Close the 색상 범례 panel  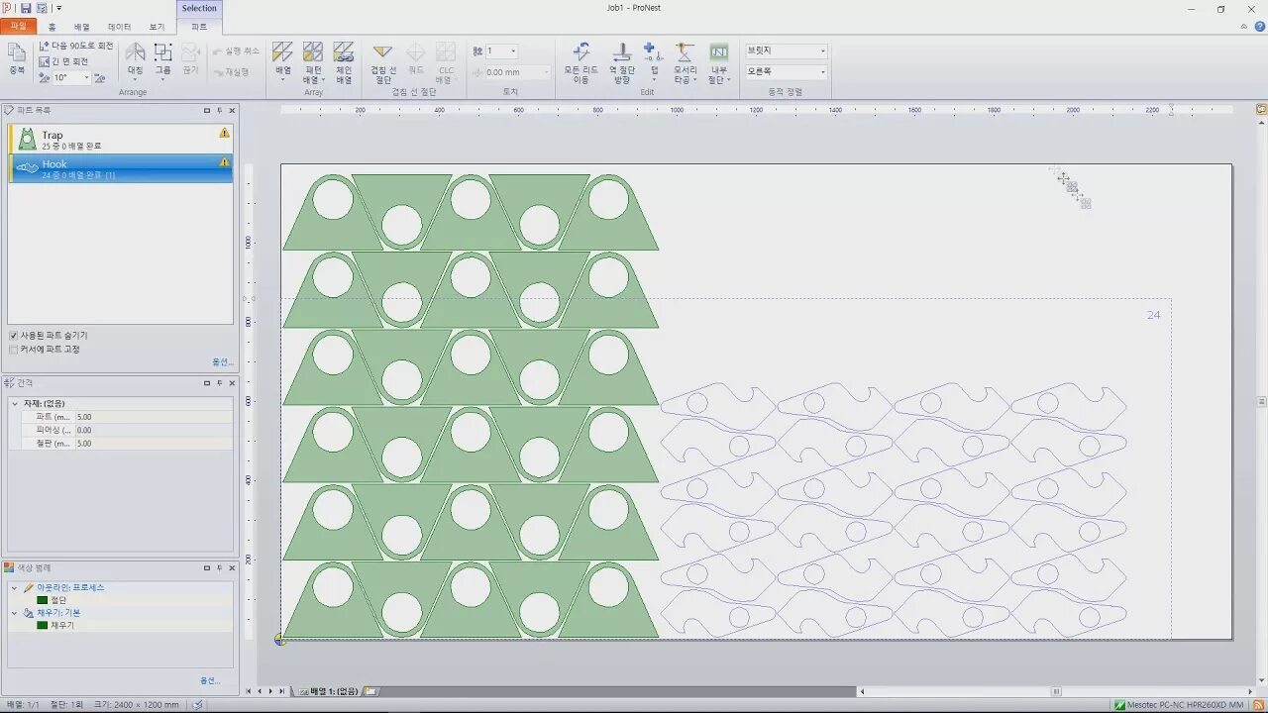pos(232,568)
